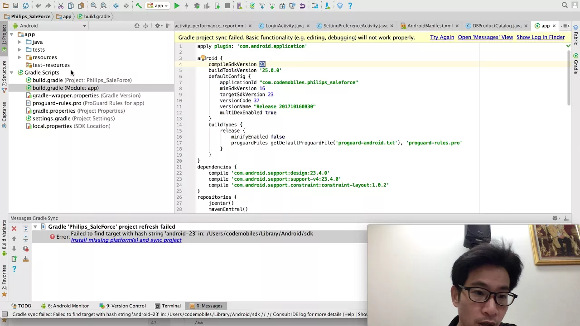Click the Search Everywhere magnifier at top right

coord(565,5)
